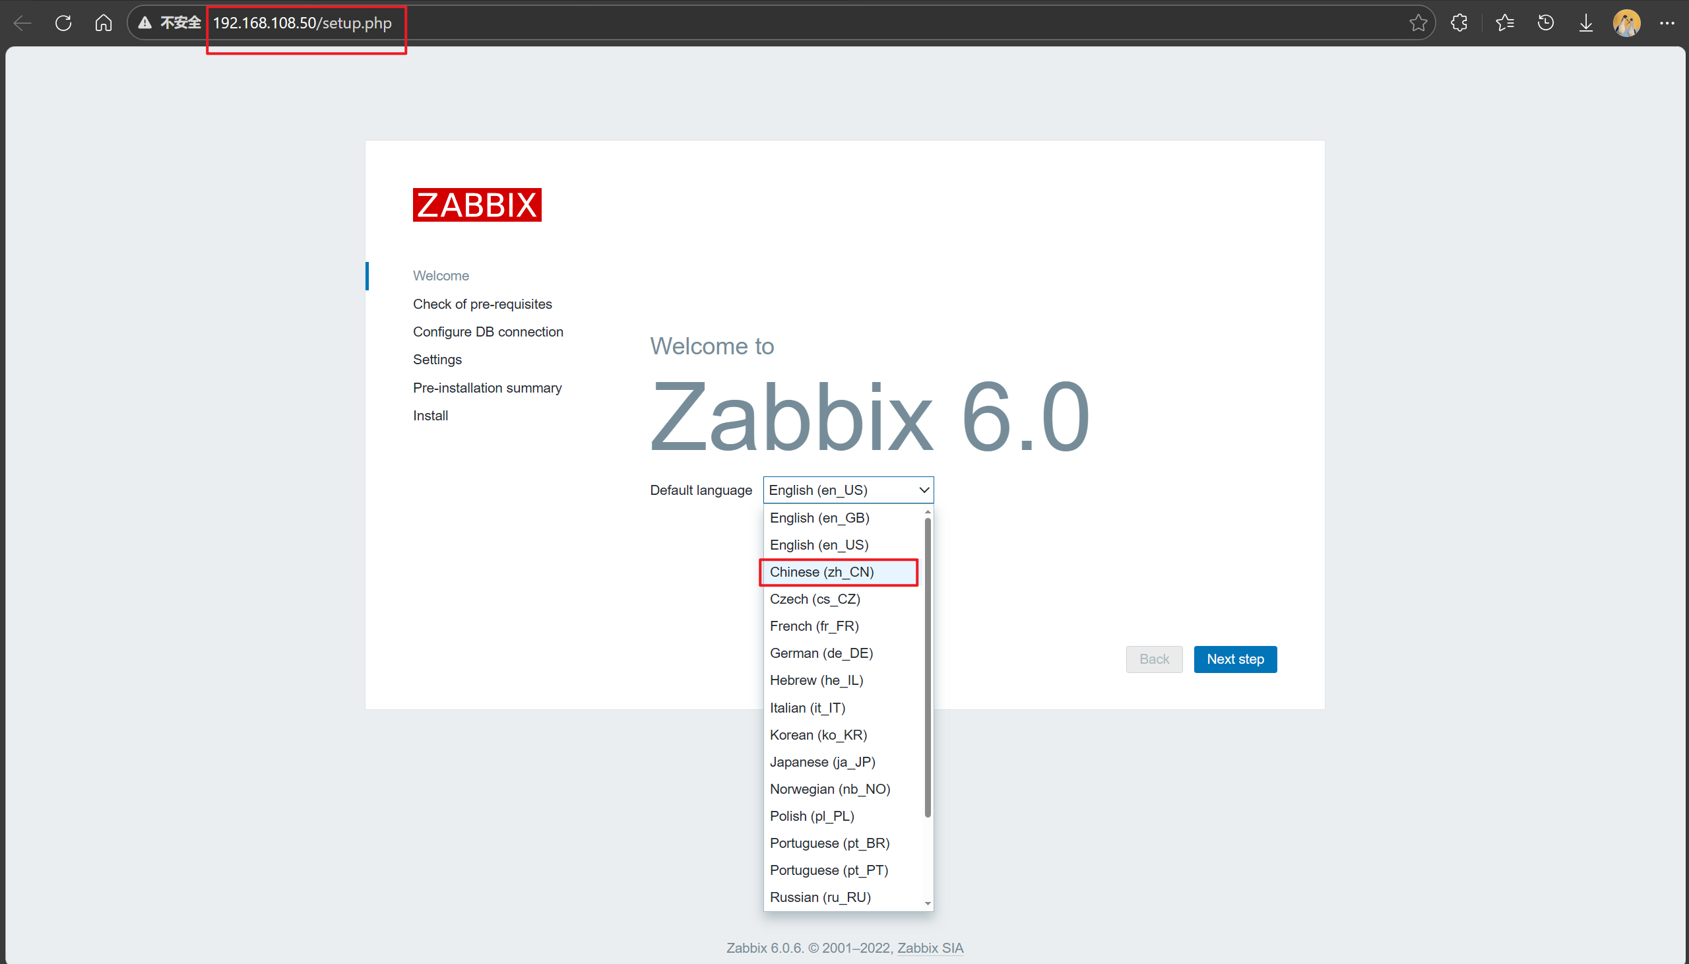1689x964 pixels.
Task: Open user profile avatar
Action: (1626, 23)
